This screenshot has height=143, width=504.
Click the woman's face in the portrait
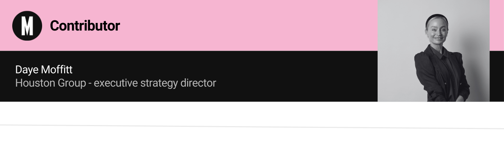(437, 32)
